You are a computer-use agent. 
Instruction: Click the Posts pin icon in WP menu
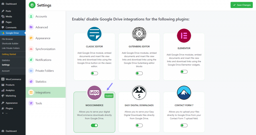point(3,11)
